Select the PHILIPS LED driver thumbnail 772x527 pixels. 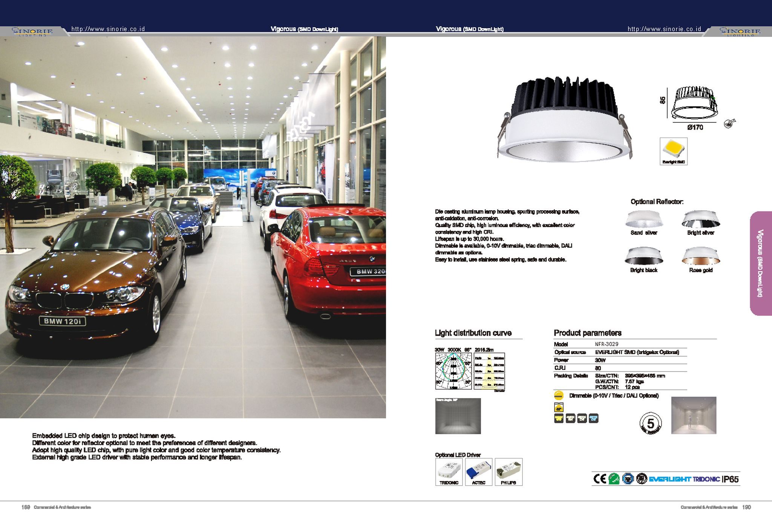[509, 472]
